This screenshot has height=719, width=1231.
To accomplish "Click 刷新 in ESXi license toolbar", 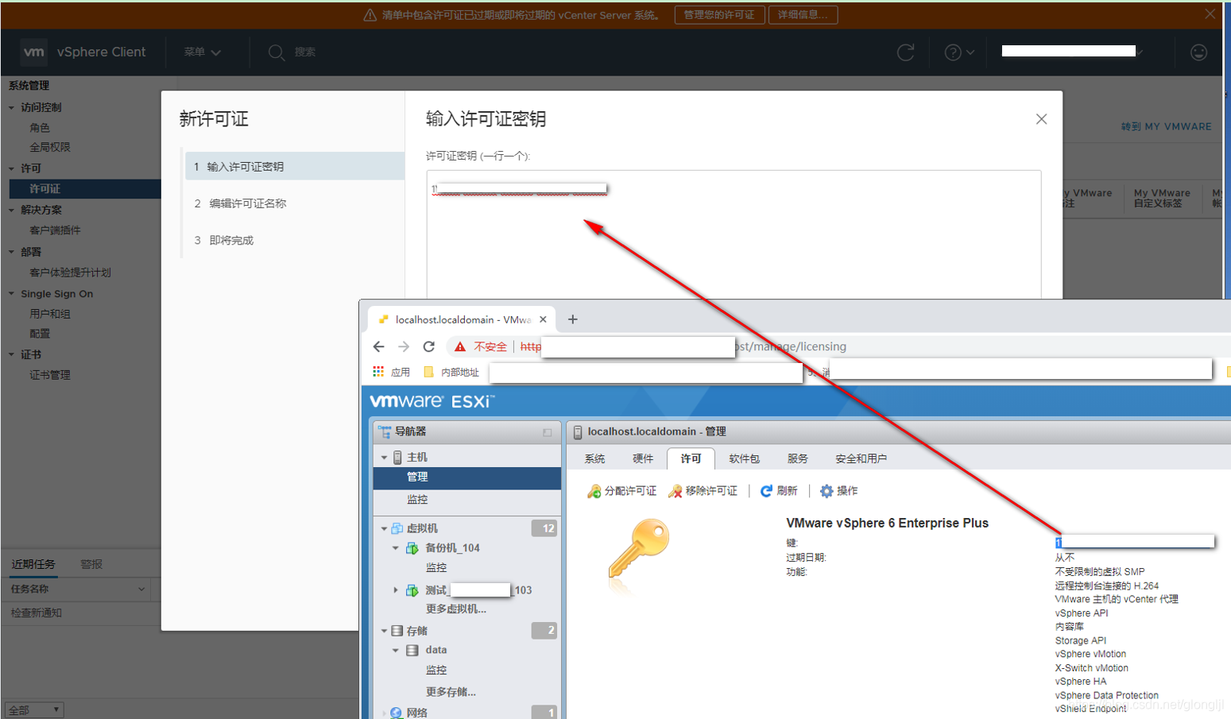I will (x=779, y=491).
